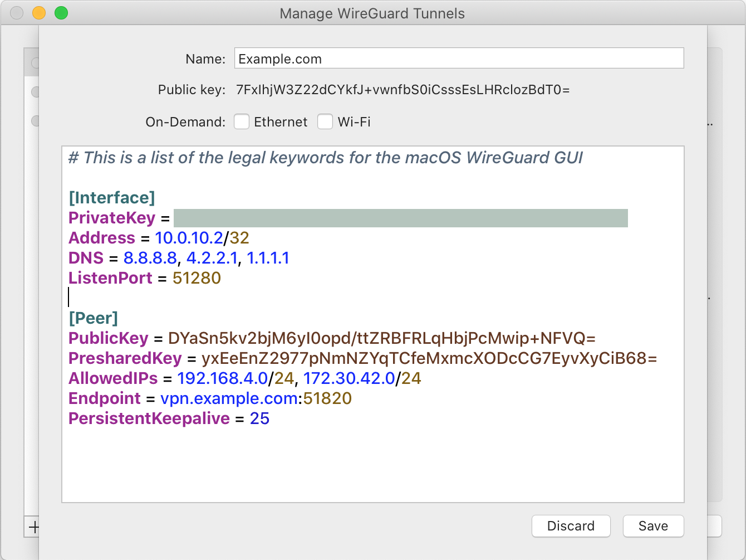Enable the Ethernet On-Demand checkbox
Screen dimensions: 746x560
pos(242,121)
